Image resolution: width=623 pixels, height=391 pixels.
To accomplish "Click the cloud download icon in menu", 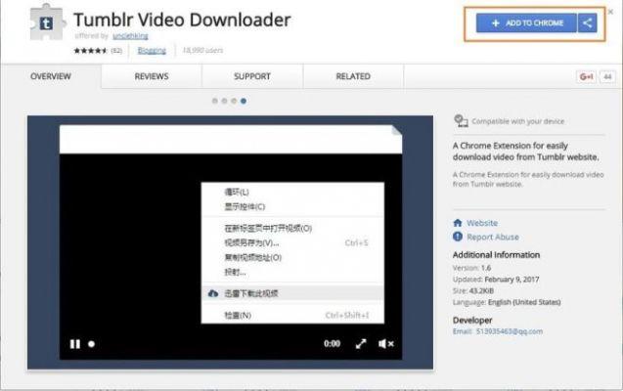I will pos(213,293).
